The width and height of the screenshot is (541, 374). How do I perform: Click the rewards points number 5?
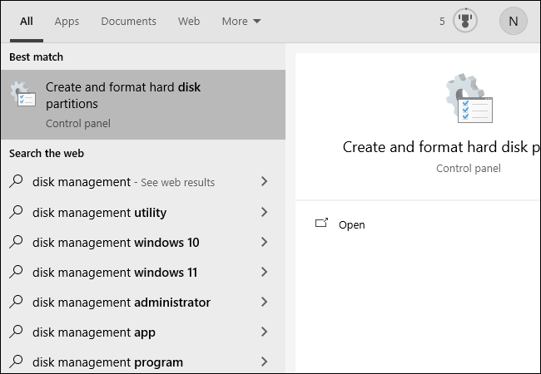tap(442, 22)
